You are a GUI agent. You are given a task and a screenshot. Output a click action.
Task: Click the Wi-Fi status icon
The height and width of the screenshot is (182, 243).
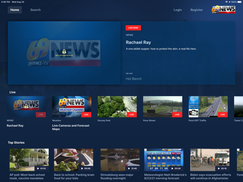(226, 2)
